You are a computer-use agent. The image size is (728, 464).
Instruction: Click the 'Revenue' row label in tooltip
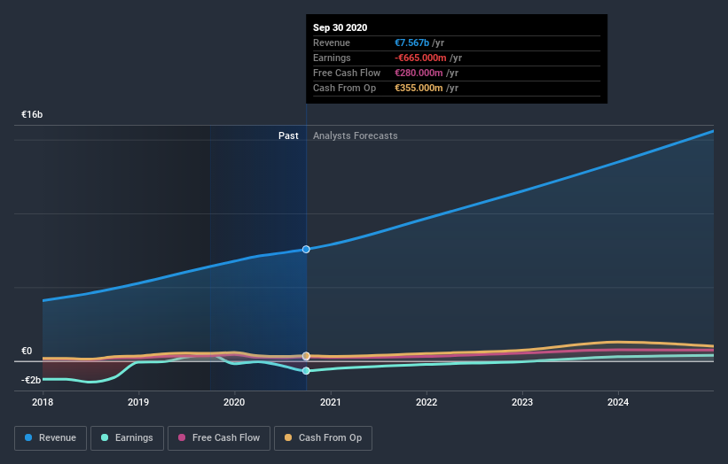pos(332,43)
